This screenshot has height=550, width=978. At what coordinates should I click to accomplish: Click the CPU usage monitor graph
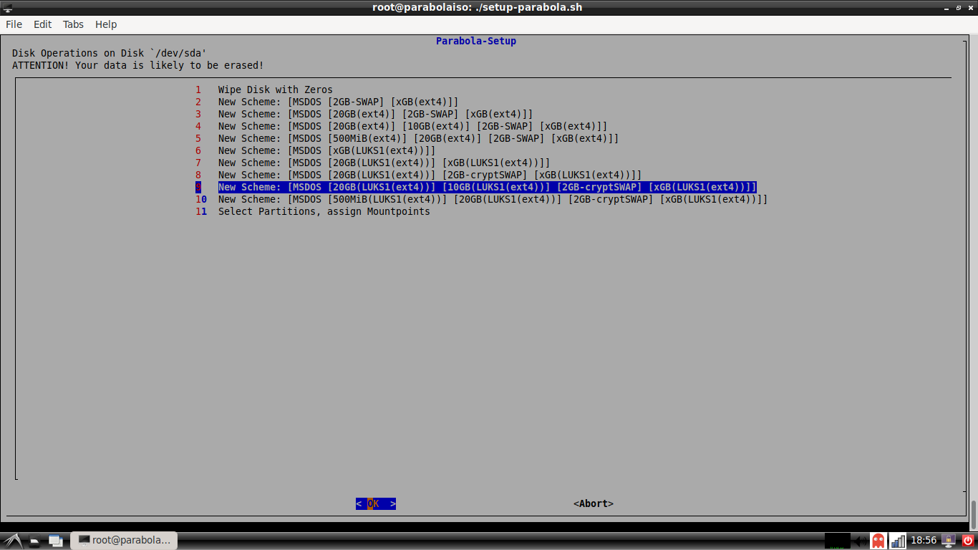[837, 541]
